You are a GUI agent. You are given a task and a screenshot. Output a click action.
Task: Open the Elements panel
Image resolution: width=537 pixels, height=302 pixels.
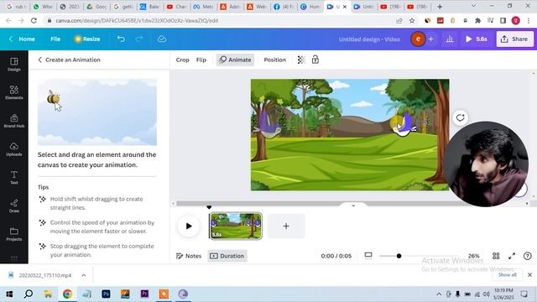tap(14, 92)
